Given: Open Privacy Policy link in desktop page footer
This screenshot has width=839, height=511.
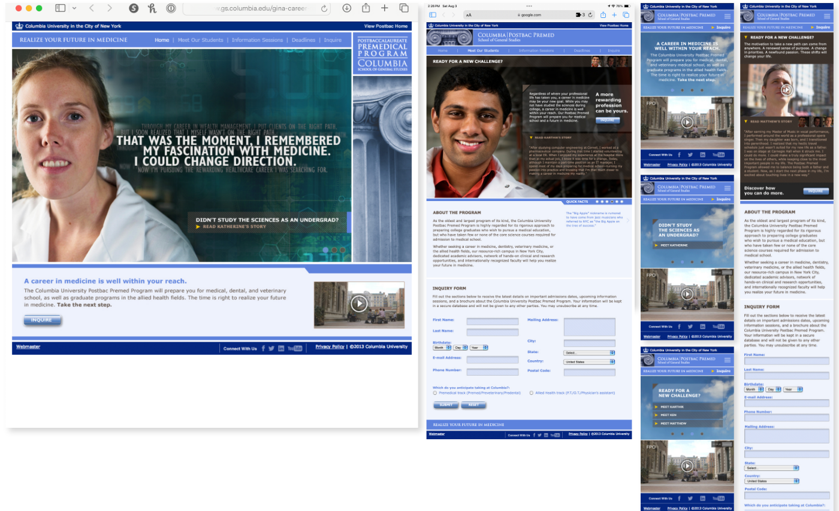Looking at the screenshot, I should pyautogui.click(x=330, y=346).
